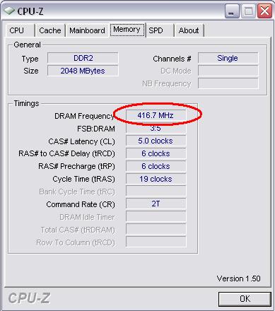Click the Cycle Time (tRAS) label
275x311 pixels.
pyautogui.click(x=83, y=180)
